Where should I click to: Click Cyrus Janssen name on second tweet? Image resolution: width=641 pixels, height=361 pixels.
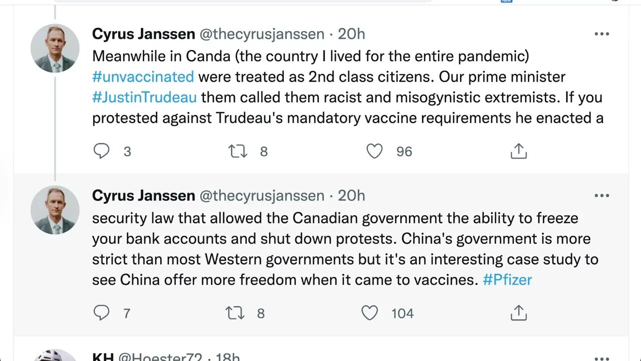[x=144, y=196]
